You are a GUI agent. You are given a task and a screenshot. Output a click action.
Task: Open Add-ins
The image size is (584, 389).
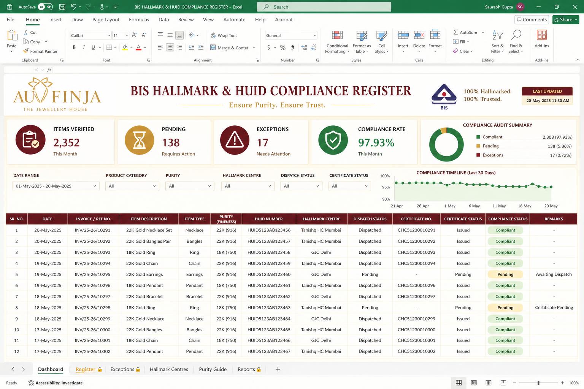(x=542, y=39)
